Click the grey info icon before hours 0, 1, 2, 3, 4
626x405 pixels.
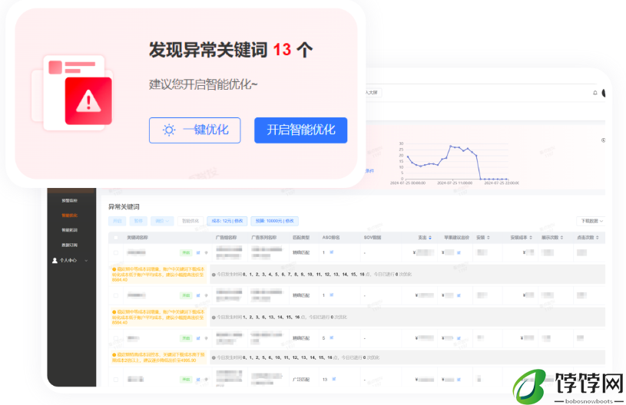[214, 275]
